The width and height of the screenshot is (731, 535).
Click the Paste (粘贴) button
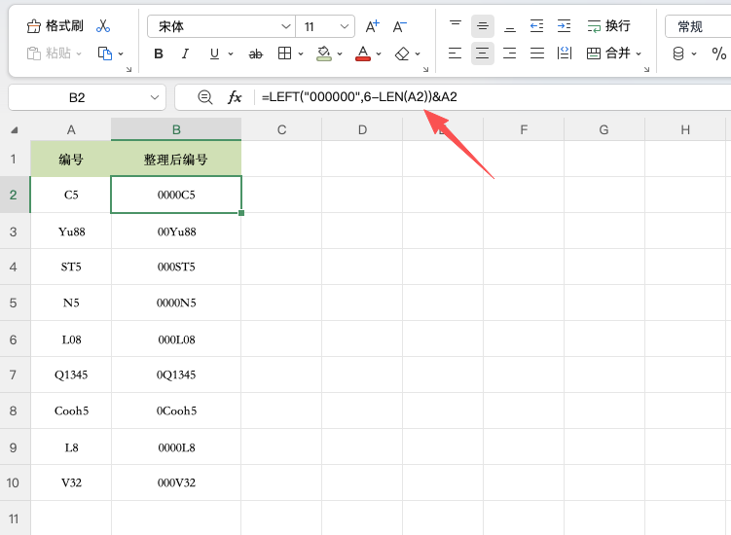click(x=49, y=53)
